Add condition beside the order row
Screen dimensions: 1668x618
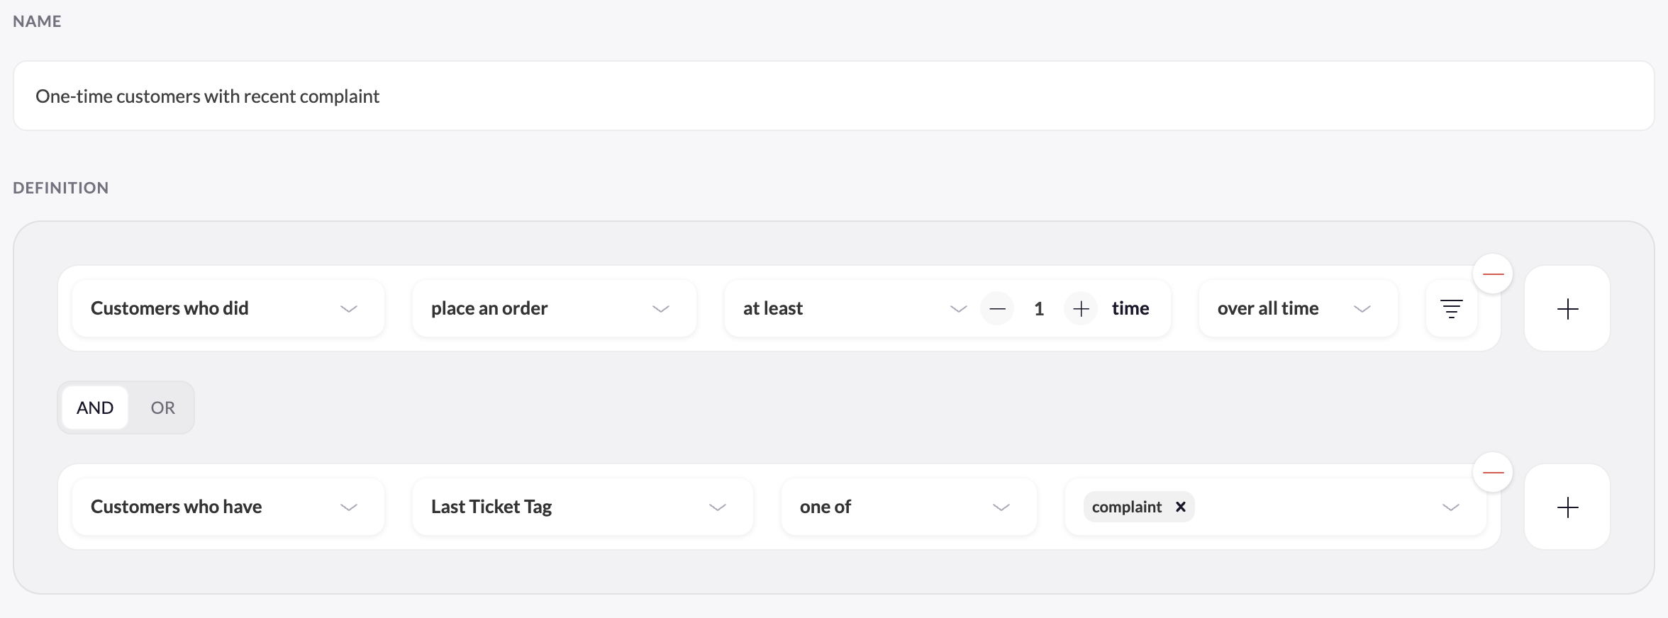(1567, 308)
